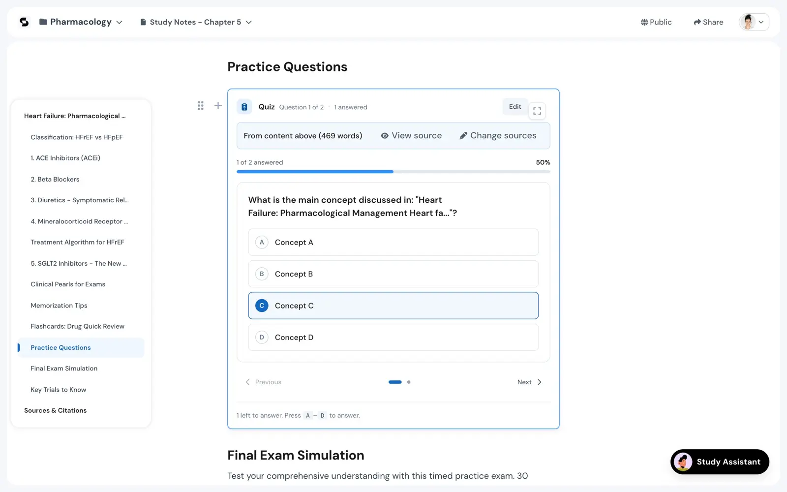
Task: Jump to Flashcards: Drug Quick Review
Action: [x=77, y=326]
